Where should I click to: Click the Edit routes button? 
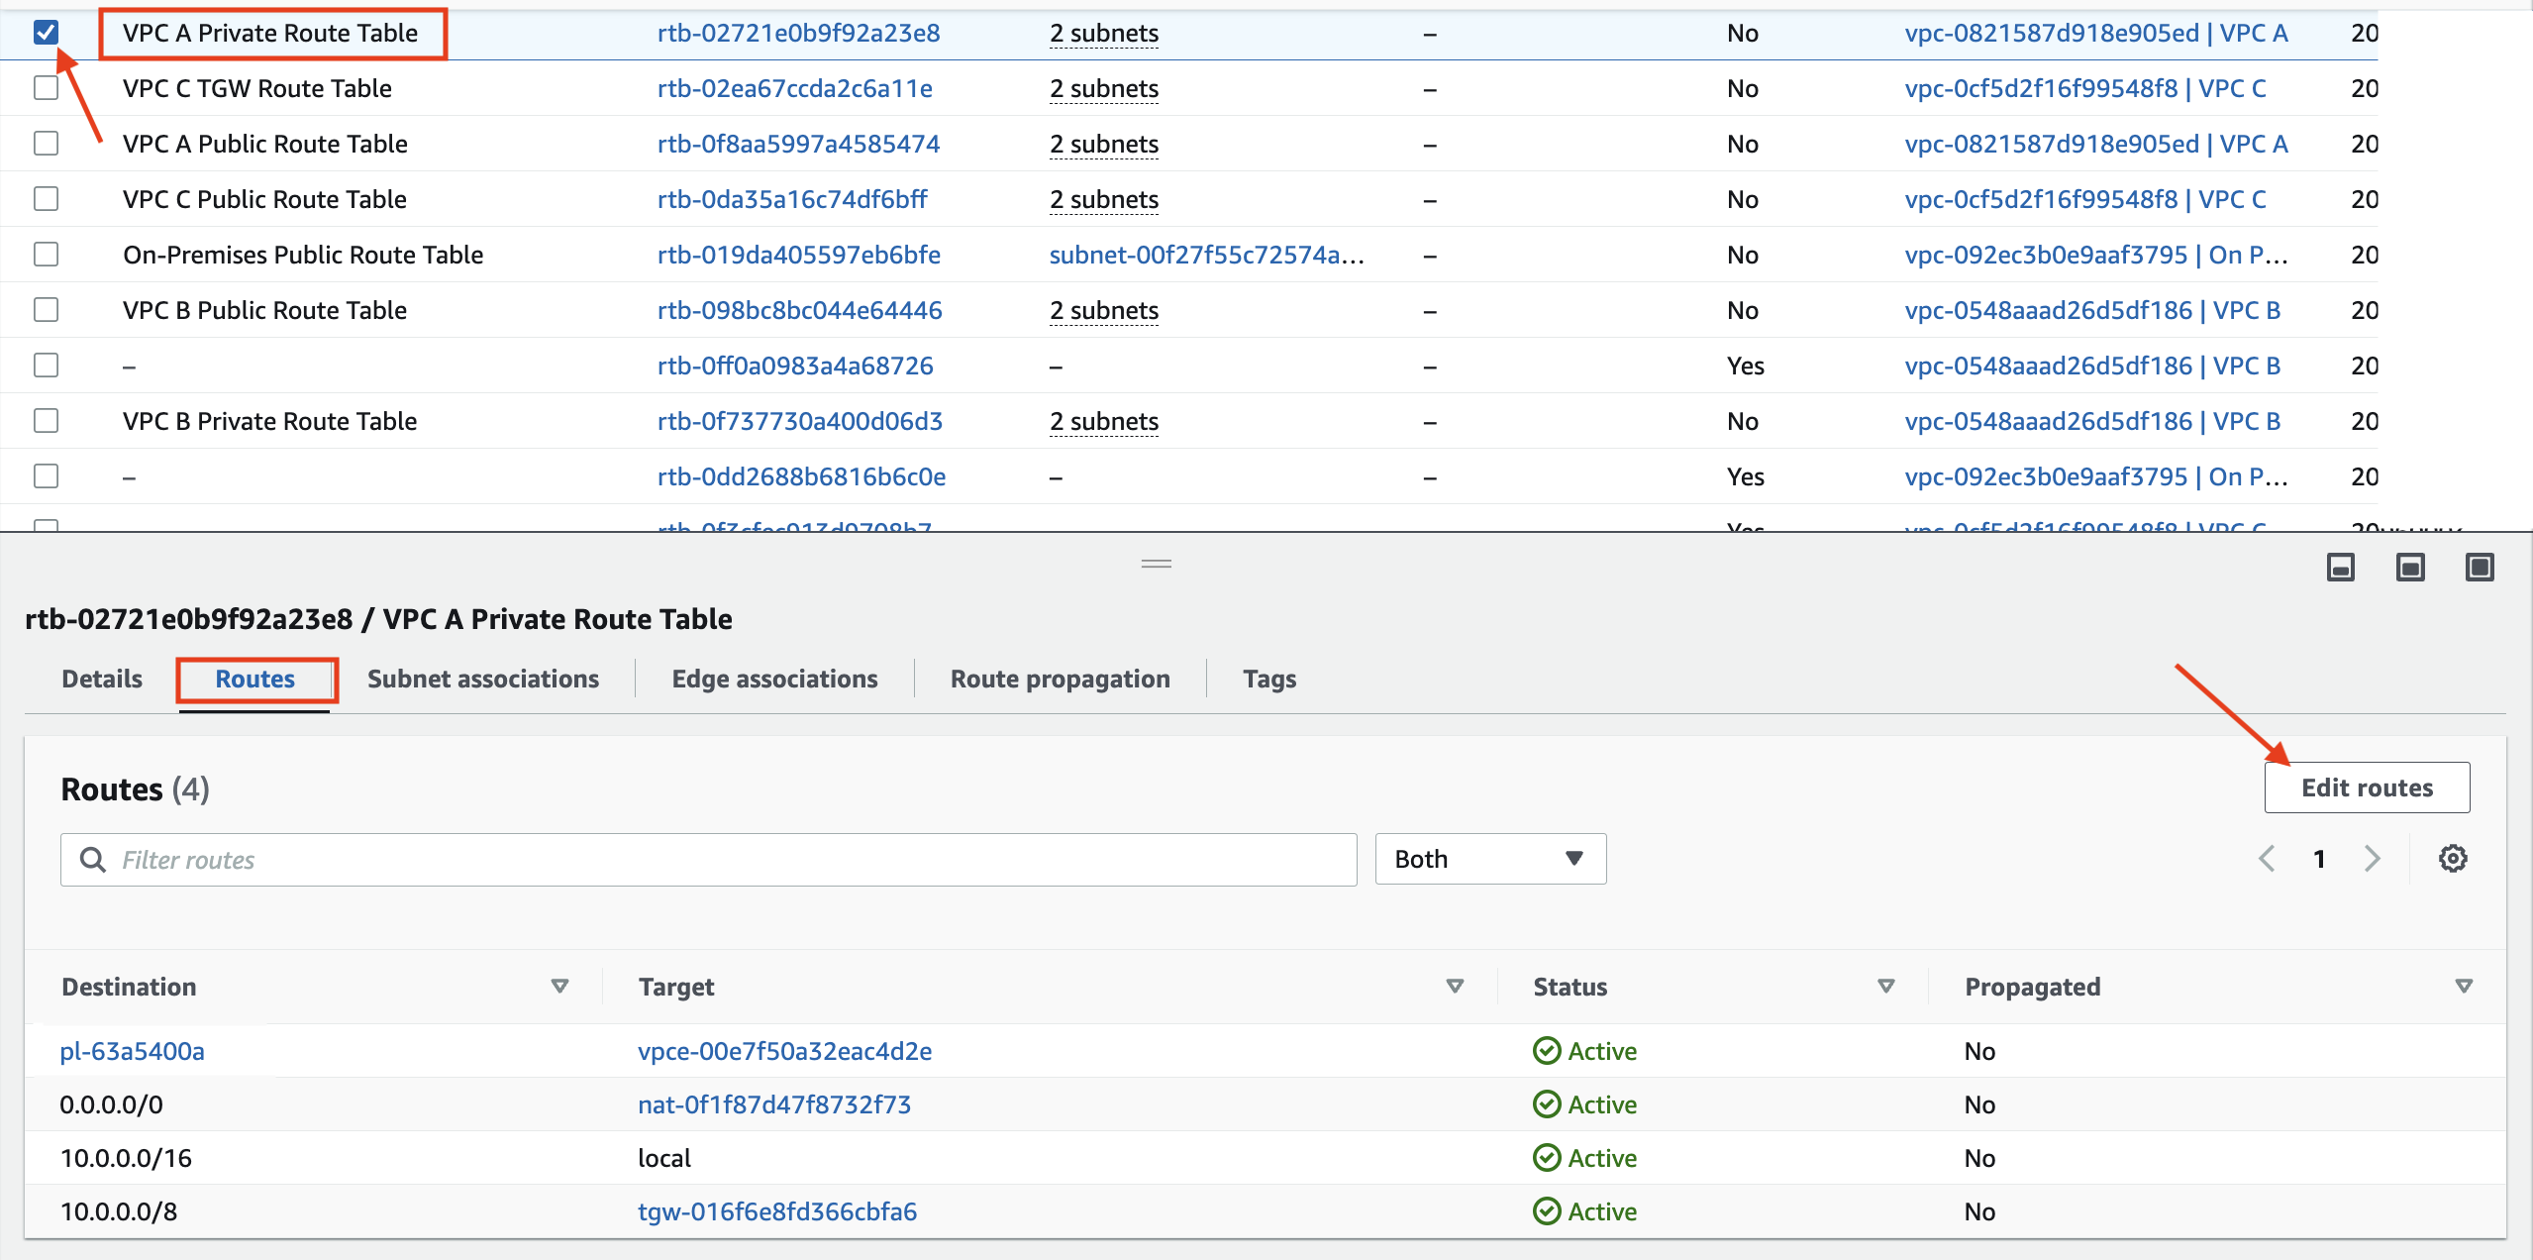(x=2366, y=787)
